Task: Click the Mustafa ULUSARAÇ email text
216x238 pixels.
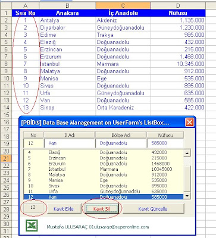Action: (x=98, y=227)
